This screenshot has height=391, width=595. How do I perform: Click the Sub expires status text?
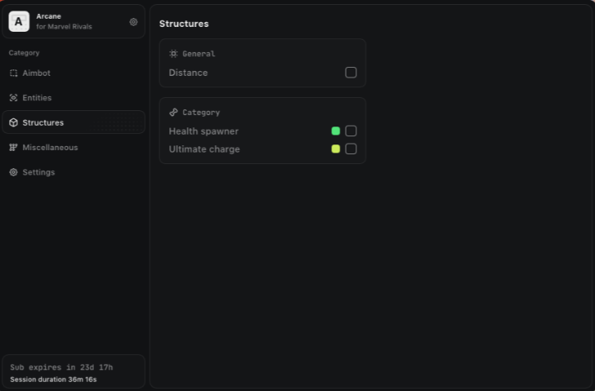tap(61, 367)
